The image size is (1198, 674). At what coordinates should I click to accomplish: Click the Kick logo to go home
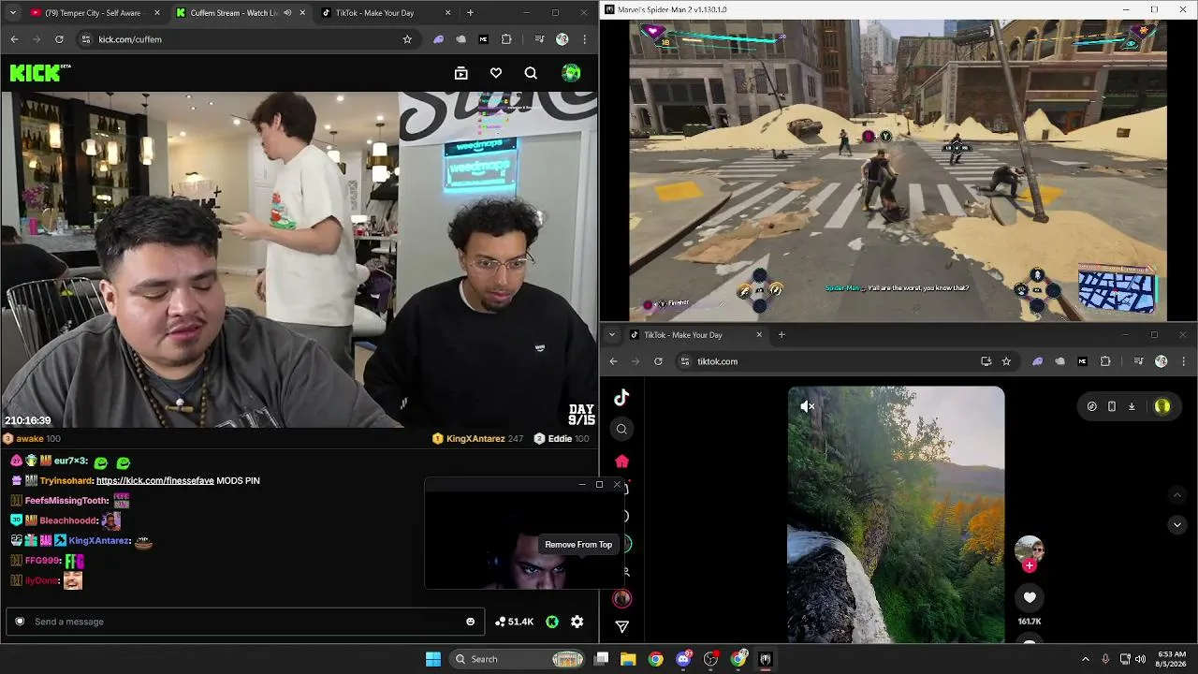coord(40,73)
